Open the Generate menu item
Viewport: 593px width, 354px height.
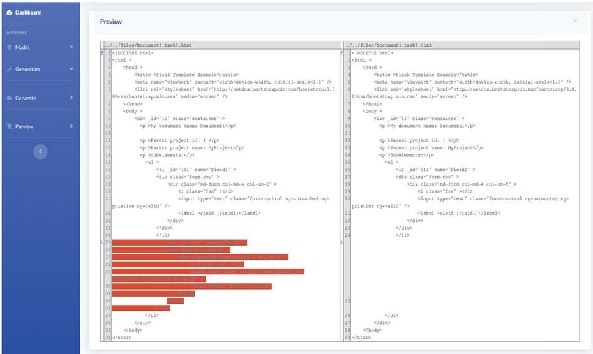26,98
